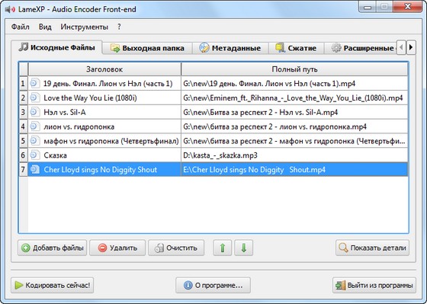The width and height of the screenshot is (427, 304).
Task: Click truncated path 'мафон vs гидропонка (Четвертьфи…'
Action: 294,141
